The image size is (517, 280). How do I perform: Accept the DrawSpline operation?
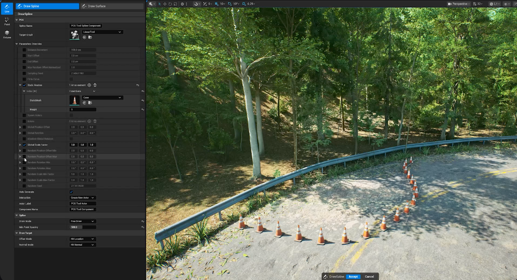[353, 277]
